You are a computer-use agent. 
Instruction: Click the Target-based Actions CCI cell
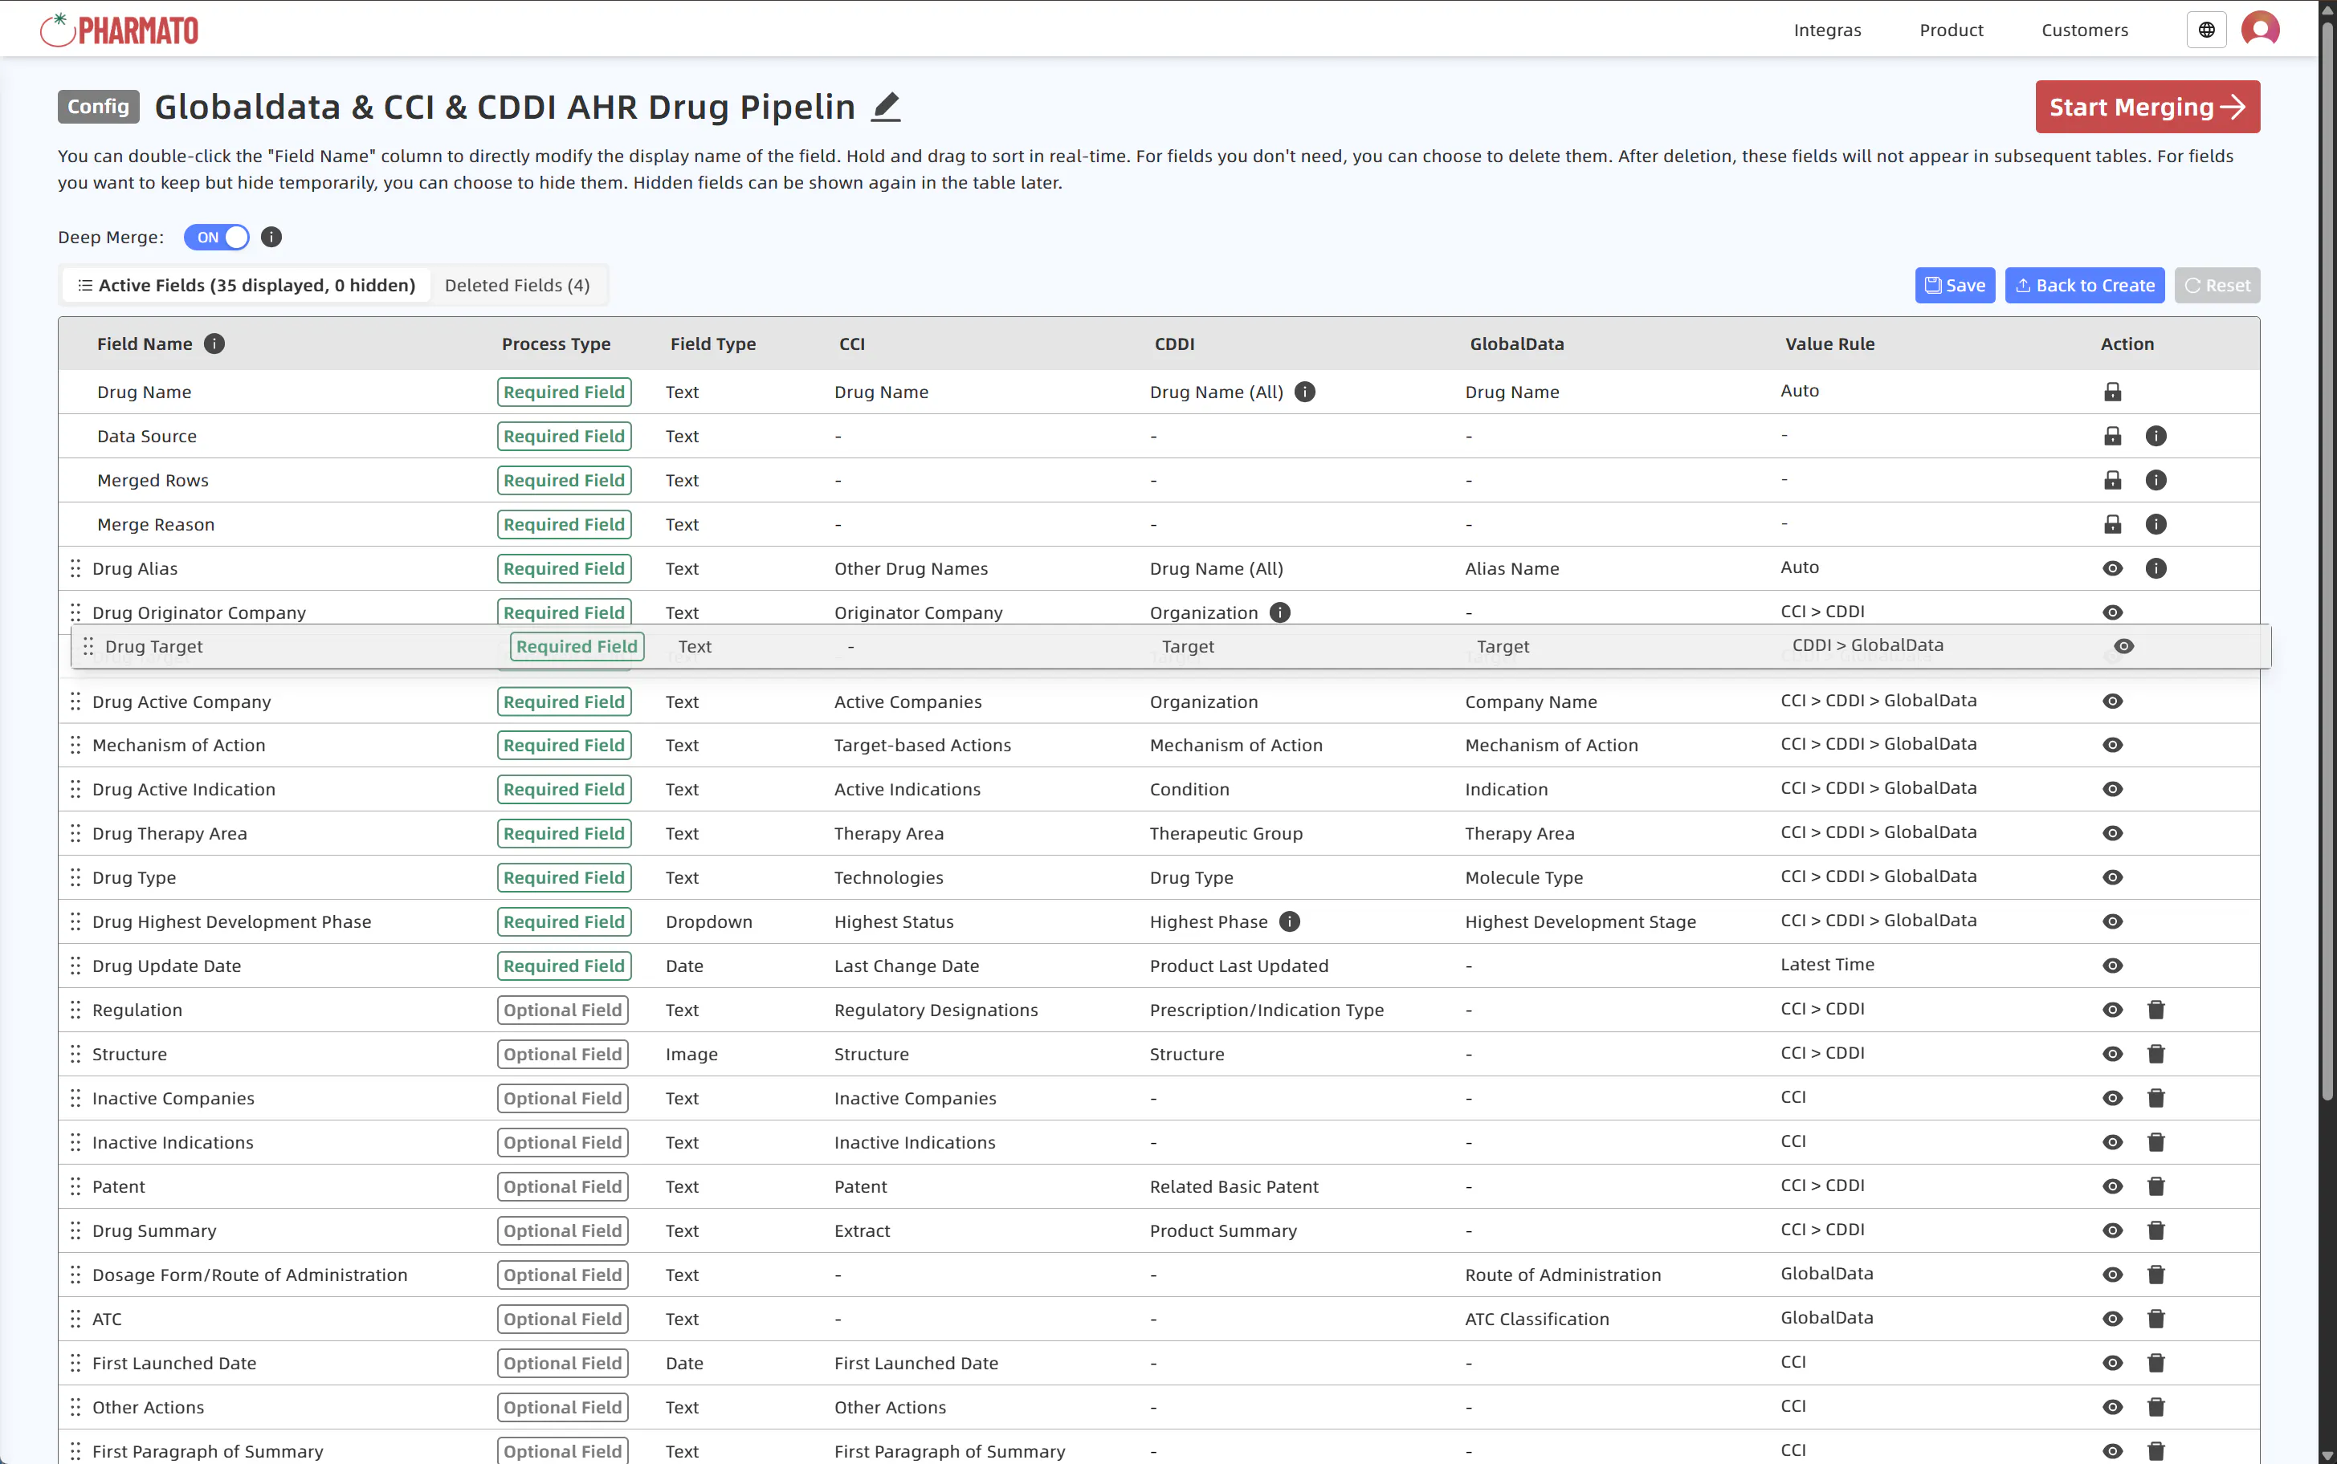coord(922,746)
